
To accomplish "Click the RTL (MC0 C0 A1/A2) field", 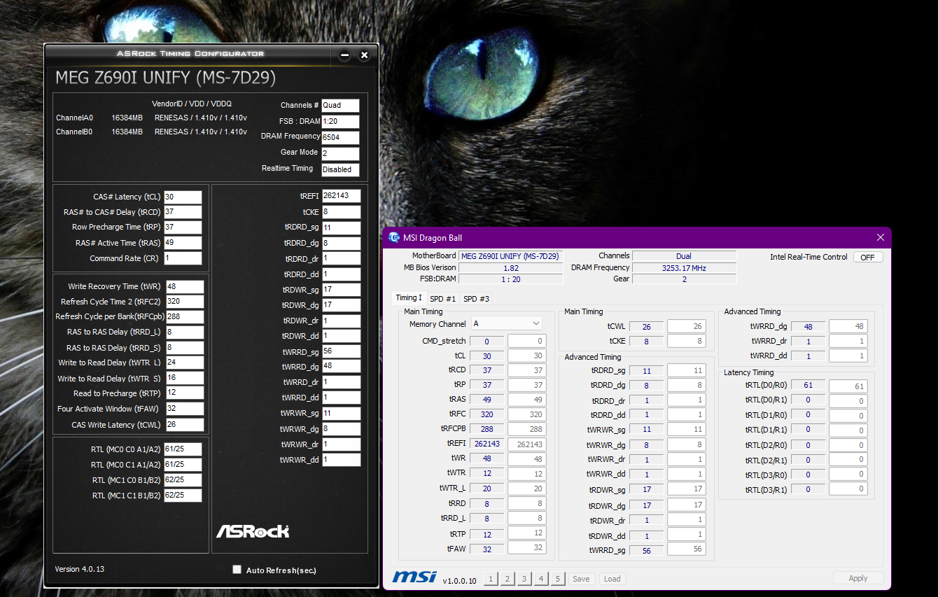I will 183,449.
